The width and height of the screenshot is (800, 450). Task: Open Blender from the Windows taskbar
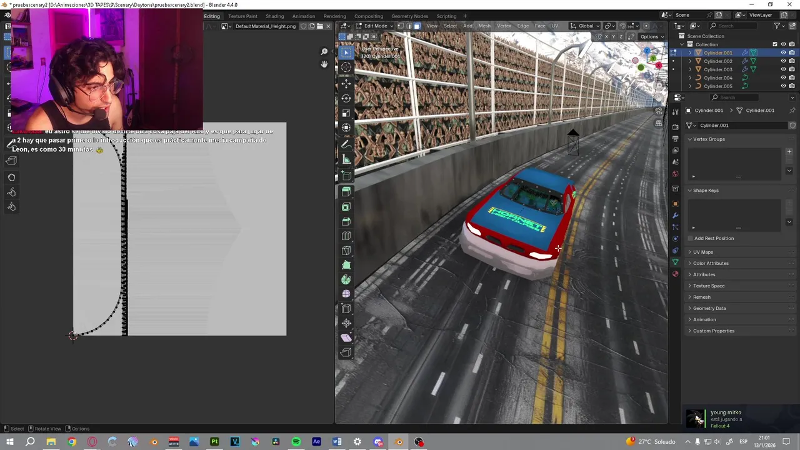(399, 442)
